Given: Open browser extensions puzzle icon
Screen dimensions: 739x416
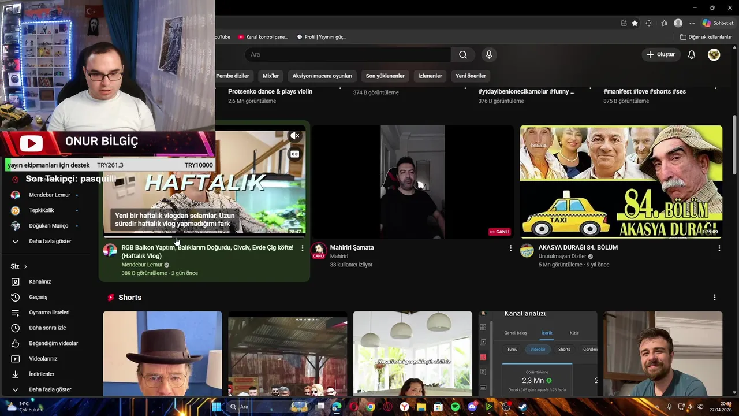Looking at the screenshot, I should point(649,23).
